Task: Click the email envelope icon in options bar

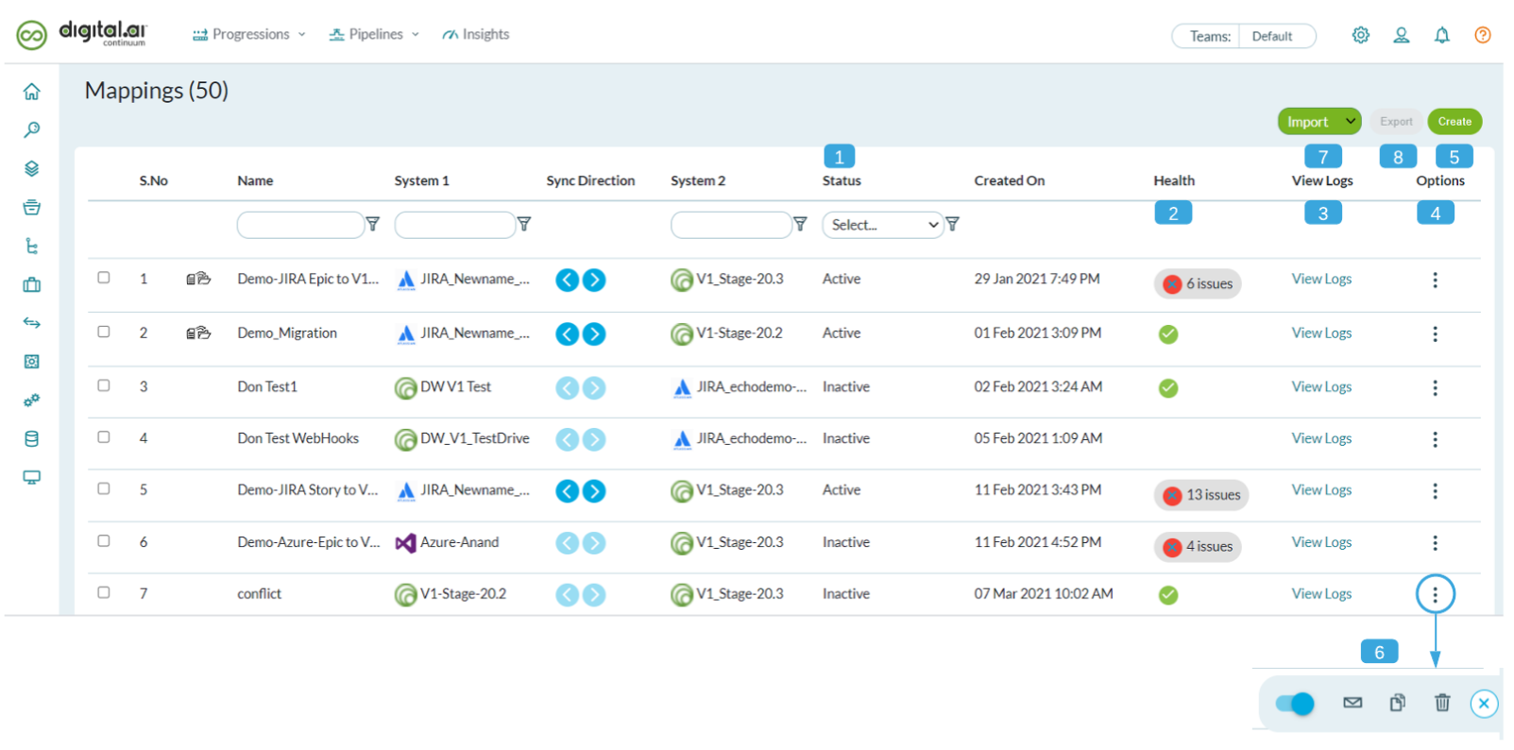Action: click(1352, 702)
